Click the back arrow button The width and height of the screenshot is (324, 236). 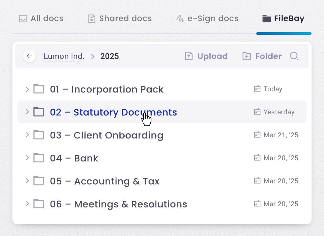[x=29, y=56]
